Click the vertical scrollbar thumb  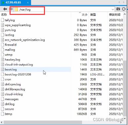pos(125,88)
